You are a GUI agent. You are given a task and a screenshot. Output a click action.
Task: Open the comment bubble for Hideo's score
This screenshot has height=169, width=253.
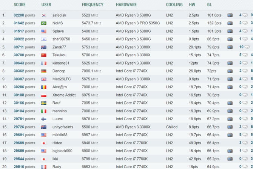click(245, 143)
